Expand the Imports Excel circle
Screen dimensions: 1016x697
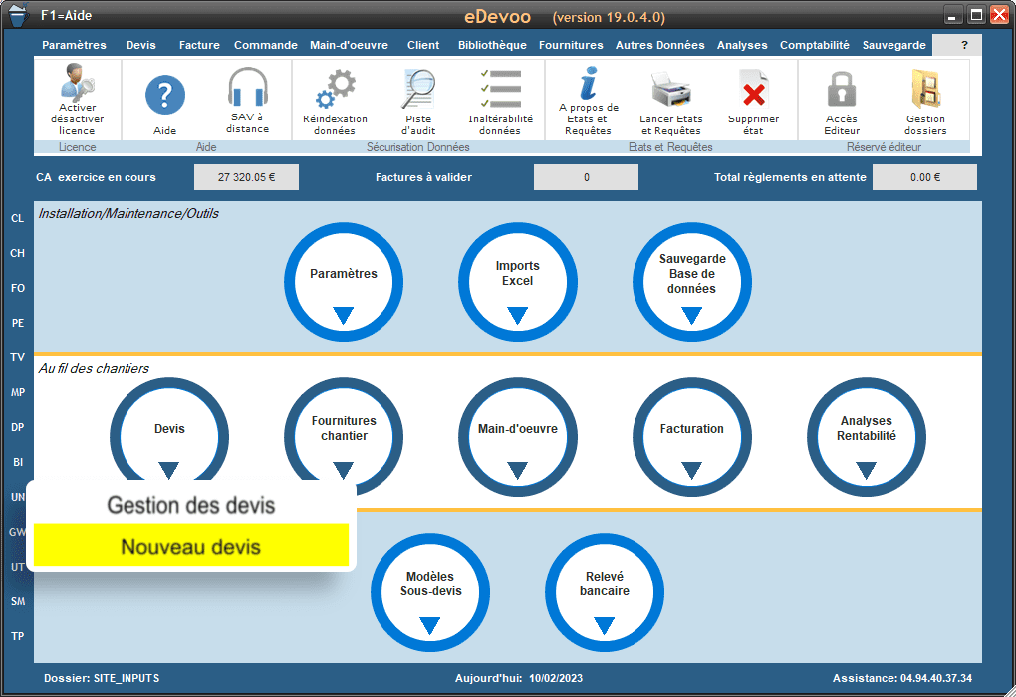click(x=518, y=282)
